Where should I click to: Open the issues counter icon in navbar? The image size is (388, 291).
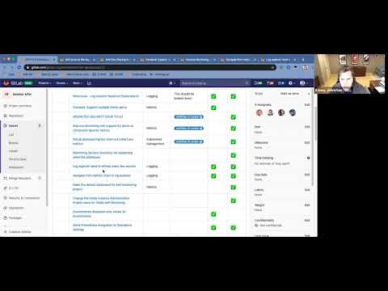[258, 83]
